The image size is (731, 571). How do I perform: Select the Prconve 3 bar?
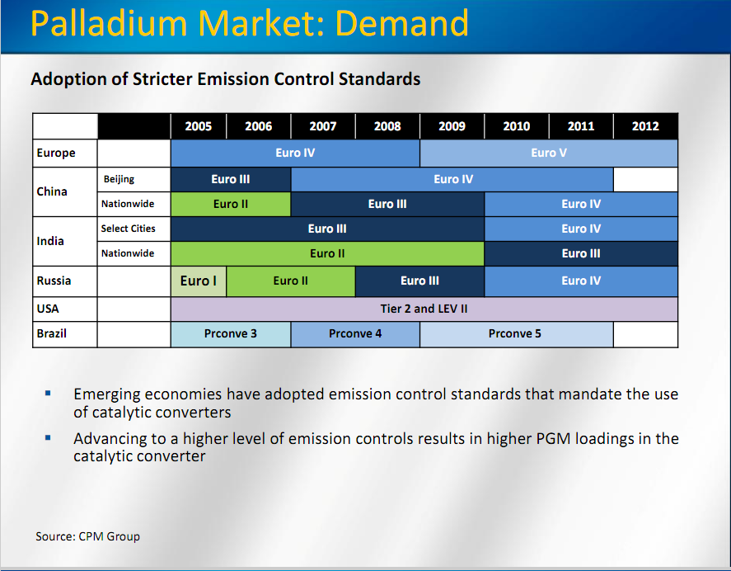click(230, 334)
